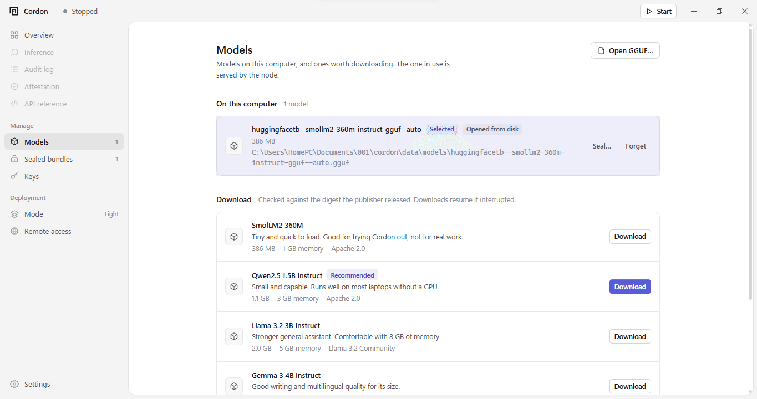Click the Recommended badge on Qwen2.5
Image resolution: width=757 pixels, height=399 pixels.
tap(353, 275)
